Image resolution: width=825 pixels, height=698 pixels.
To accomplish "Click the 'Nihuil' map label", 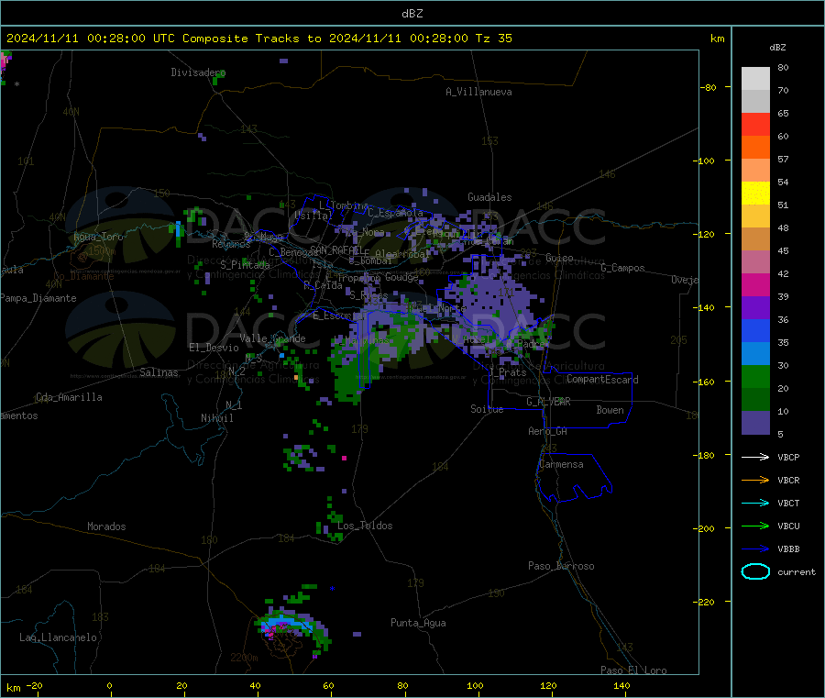I will click(x=216, y=418).
